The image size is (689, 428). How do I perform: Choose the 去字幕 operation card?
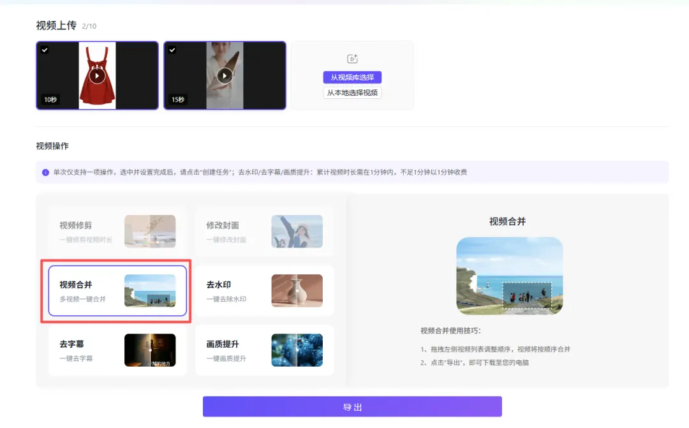tap(117, 350)
